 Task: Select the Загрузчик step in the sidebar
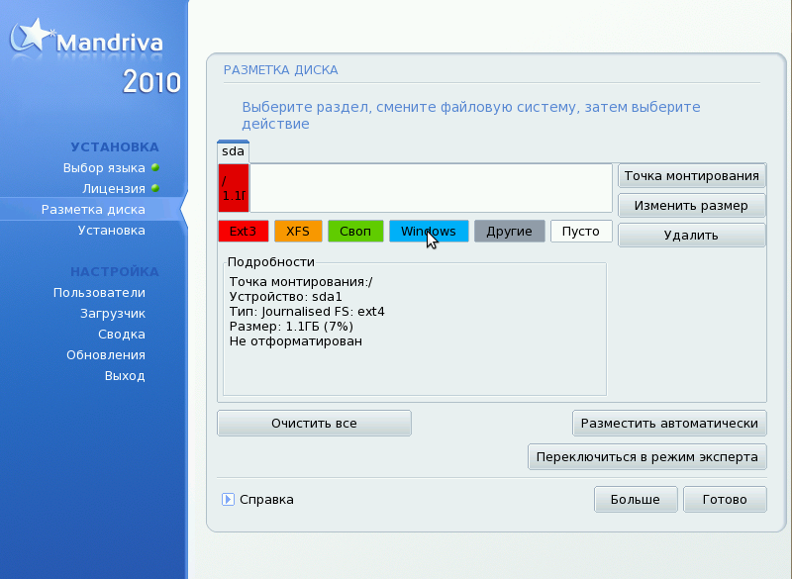click(x=113, y=314)
